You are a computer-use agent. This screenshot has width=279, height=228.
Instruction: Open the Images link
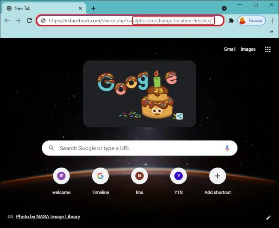click(x=248, y=49)
